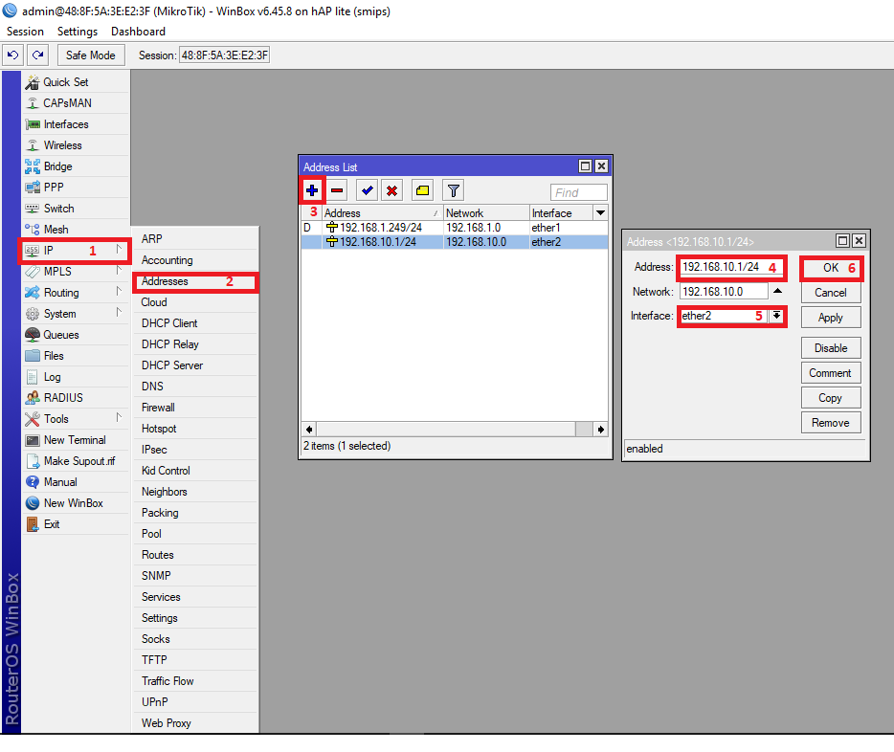Viewport: 894px width, 752px height.
Task: Open PPP from sidebar
Action: click(76, 188)
